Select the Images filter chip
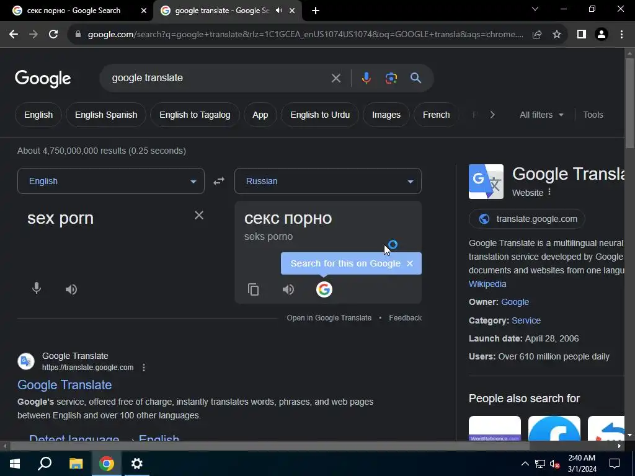Image resolution: width=635 pixels, height=476 pixels. click(386, 115)
